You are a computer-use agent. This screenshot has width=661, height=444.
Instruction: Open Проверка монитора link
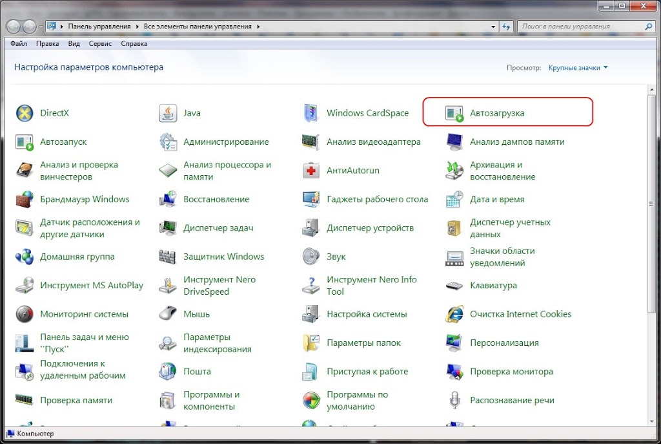(511, 372)
